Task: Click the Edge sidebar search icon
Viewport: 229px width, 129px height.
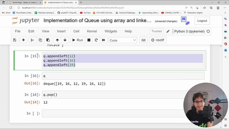Action: tap(225, 19)
